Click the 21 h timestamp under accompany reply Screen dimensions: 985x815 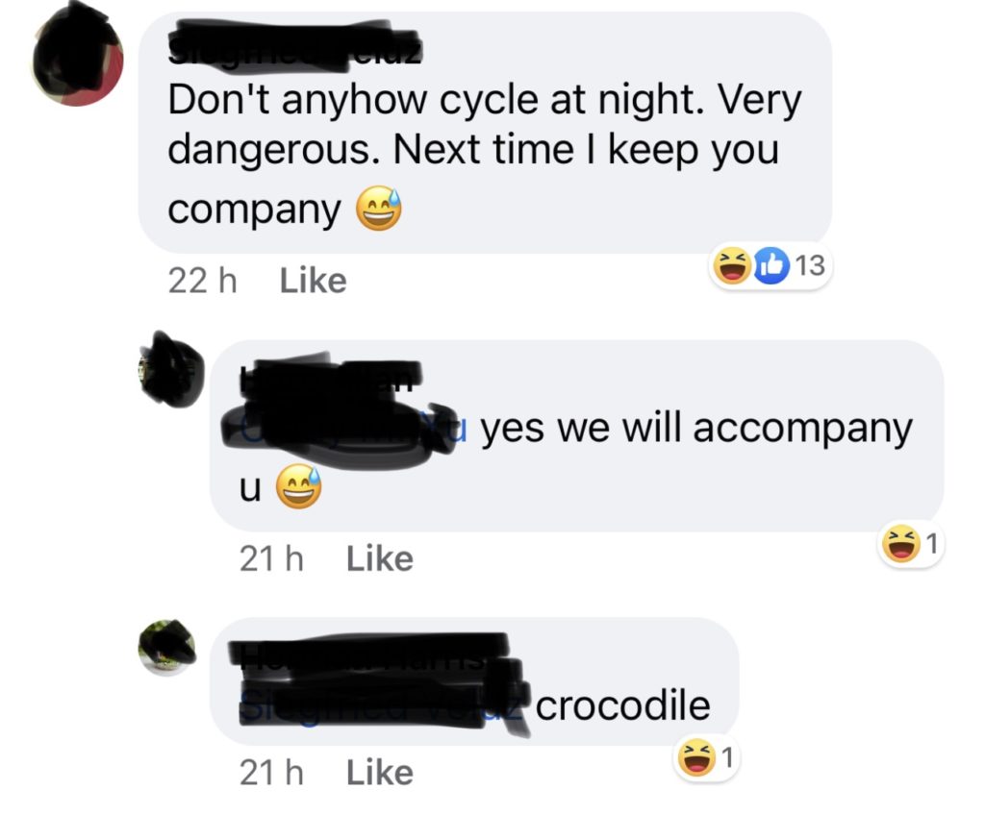coord(271,558)
